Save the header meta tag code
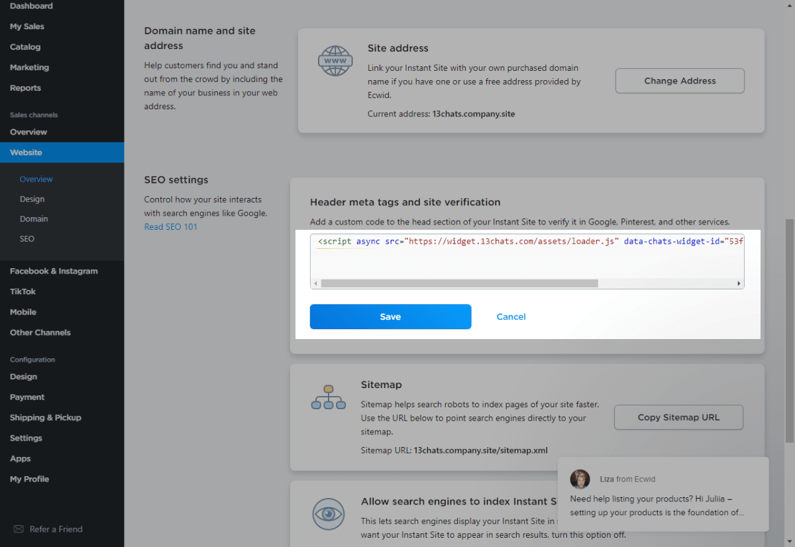 coord(390,317)
